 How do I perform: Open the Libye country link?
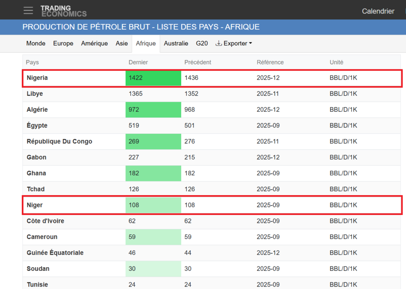[35, 94]
